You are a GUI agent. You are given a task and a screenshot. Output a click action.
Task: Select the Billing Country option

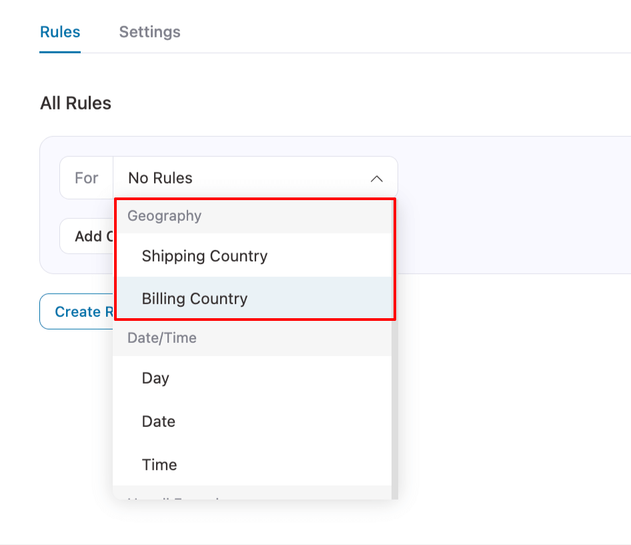pyautogui.click(x=194, y=299)
